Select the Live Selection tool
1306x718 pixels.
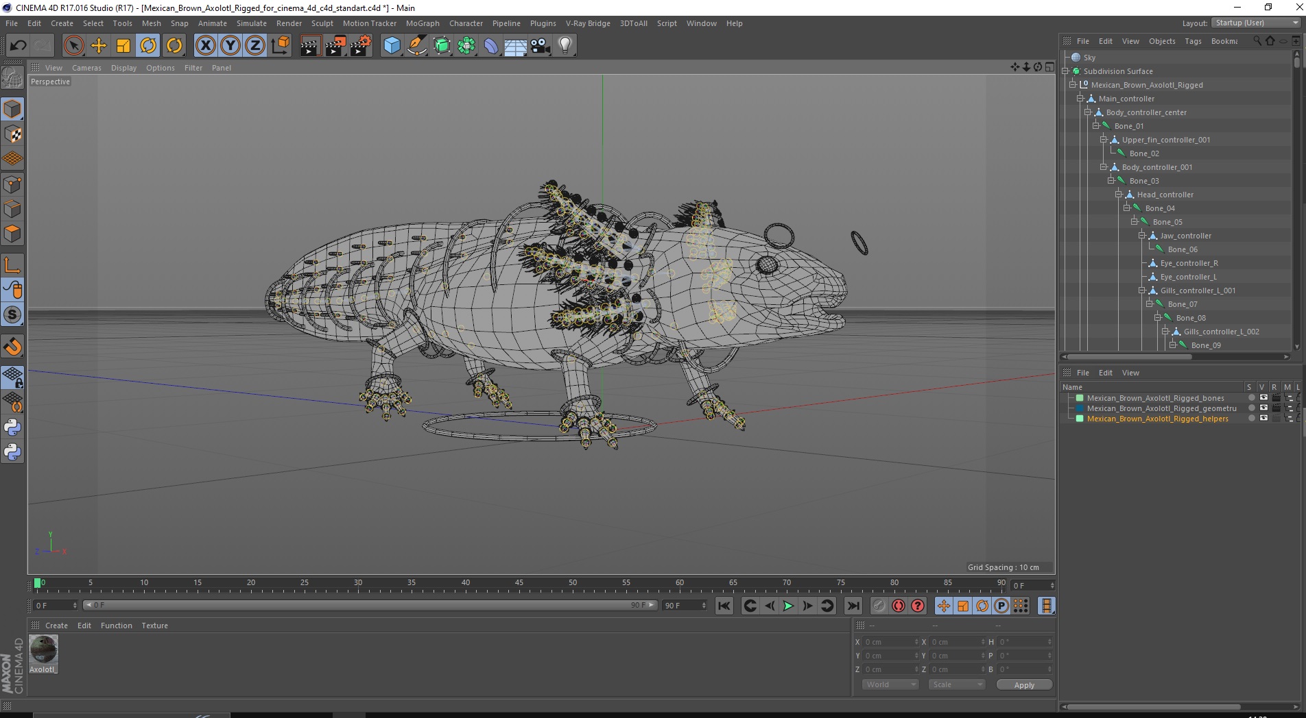(x=73, y=46)
